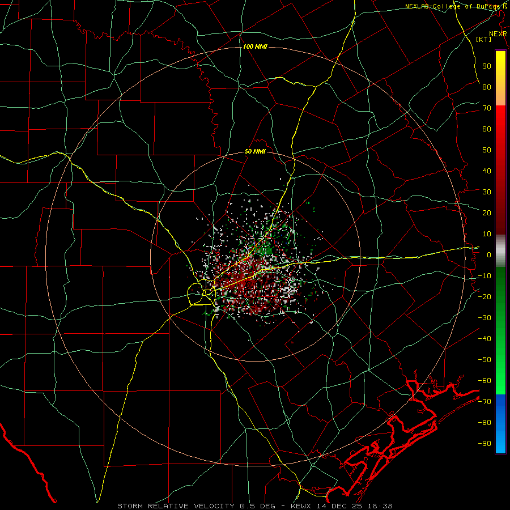Select the positive 60 scale value
This screenshot has width=510, height=510.
pos(487,129)
